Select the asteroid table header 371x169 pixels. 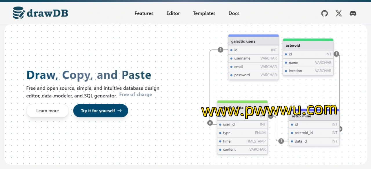pyautogui.click(x=308, y=46)
